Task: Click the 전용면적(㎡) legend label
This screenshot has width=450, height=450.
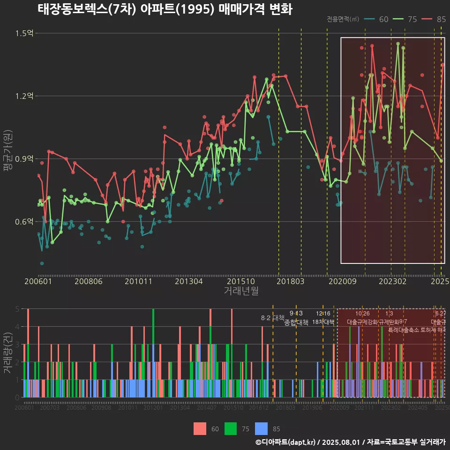Action: pos(343,19)
